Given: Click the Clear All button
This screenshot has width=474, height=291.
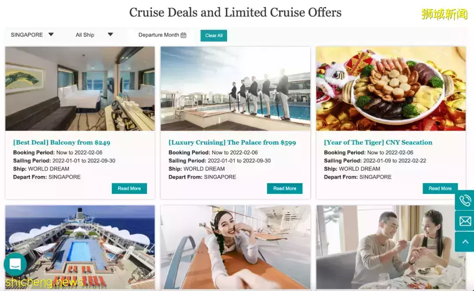Looking at the screenshot, I should [214, 36].
